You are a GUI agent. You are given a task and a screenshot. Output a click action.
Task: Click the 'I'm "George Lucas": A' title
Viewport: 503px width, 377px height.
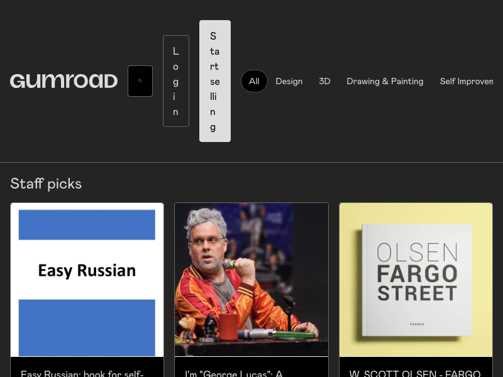tap(233, 373)
